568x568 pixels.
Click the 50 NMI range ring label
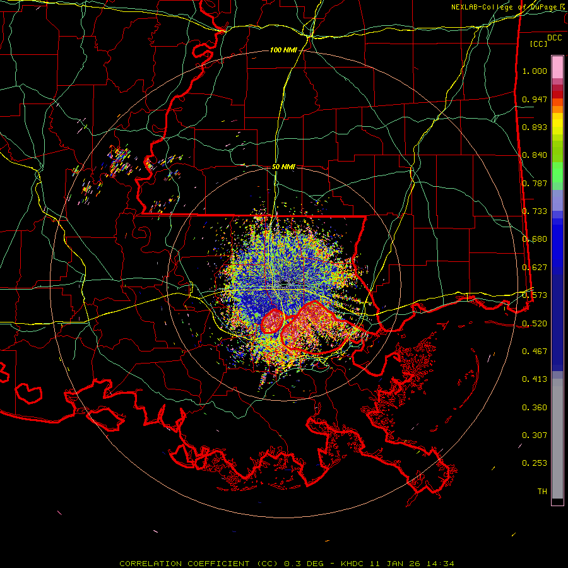coord(283,167)
